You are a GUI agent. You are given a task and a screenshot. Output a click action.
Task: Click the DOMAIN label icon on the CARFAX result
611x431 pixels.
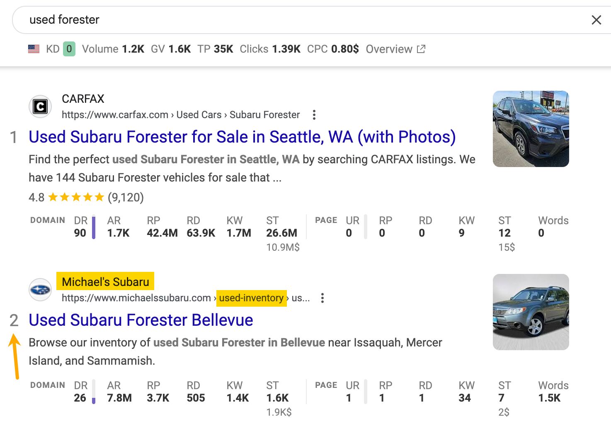pyautogui.click(x=47, y=220)
